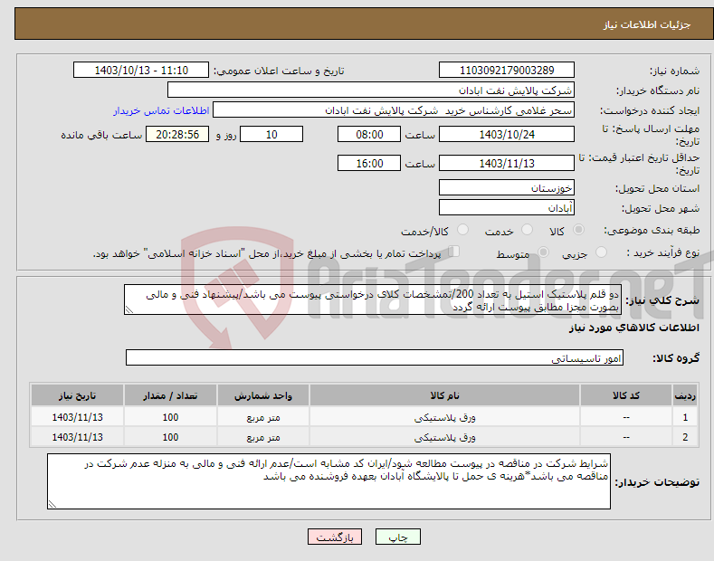Click the remaining days field showing 10

pyautogui.click(x=271, y=134)
